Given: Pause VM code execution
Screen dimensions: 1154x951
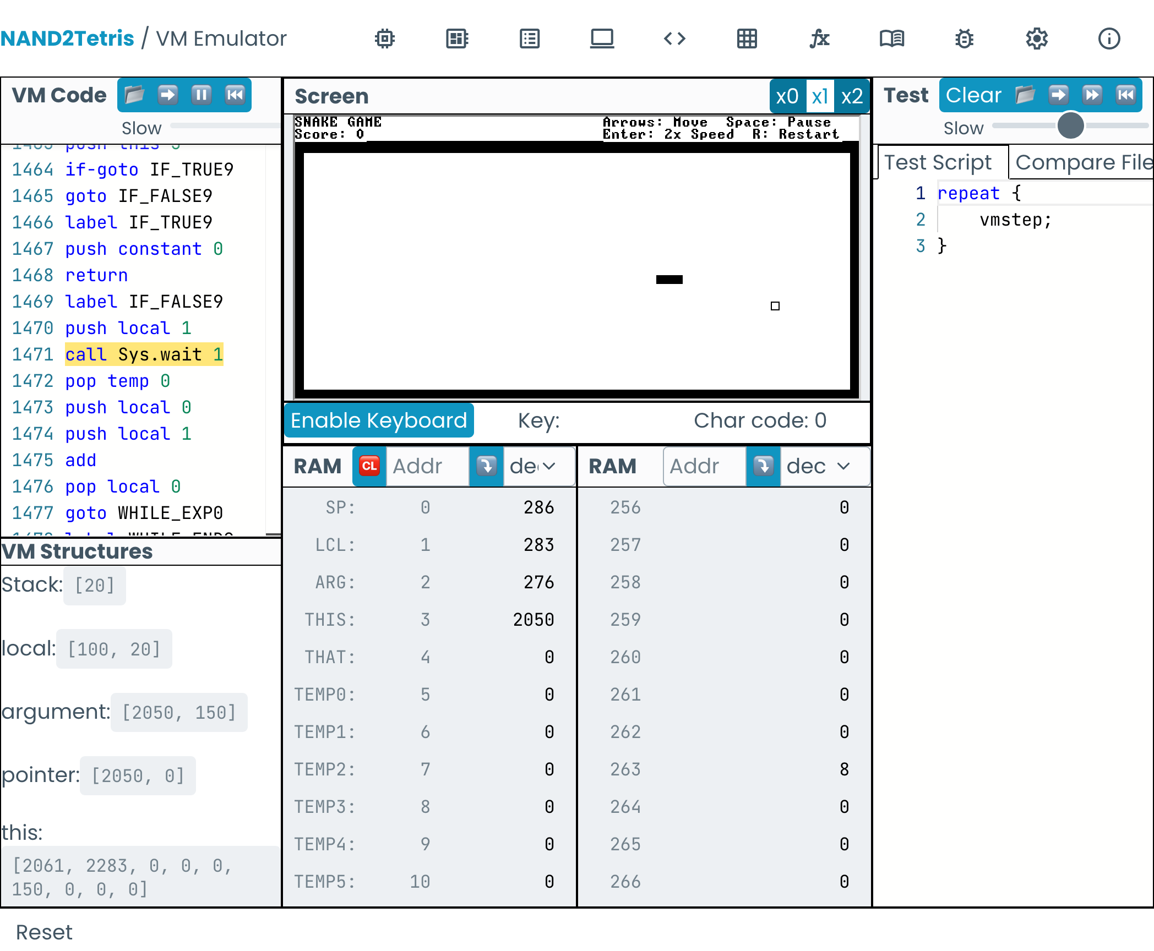Looking at the screenshot, I should coord(202,95).
